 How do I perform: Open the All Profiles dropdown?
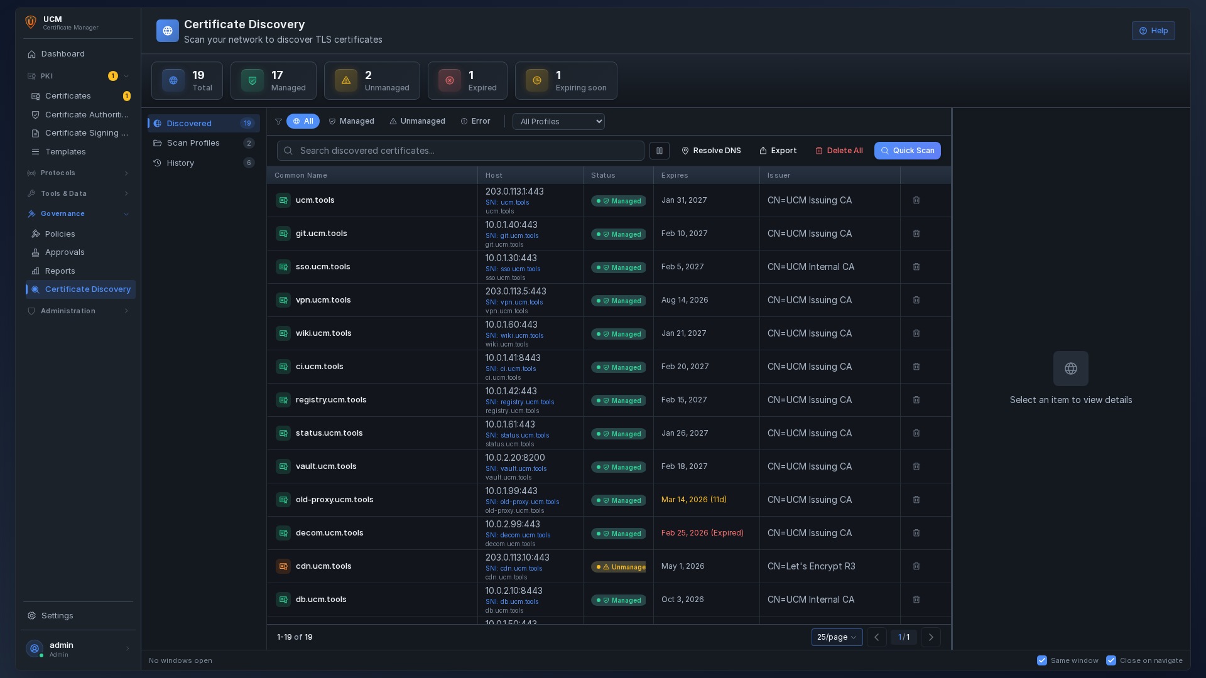pos(558,121)
